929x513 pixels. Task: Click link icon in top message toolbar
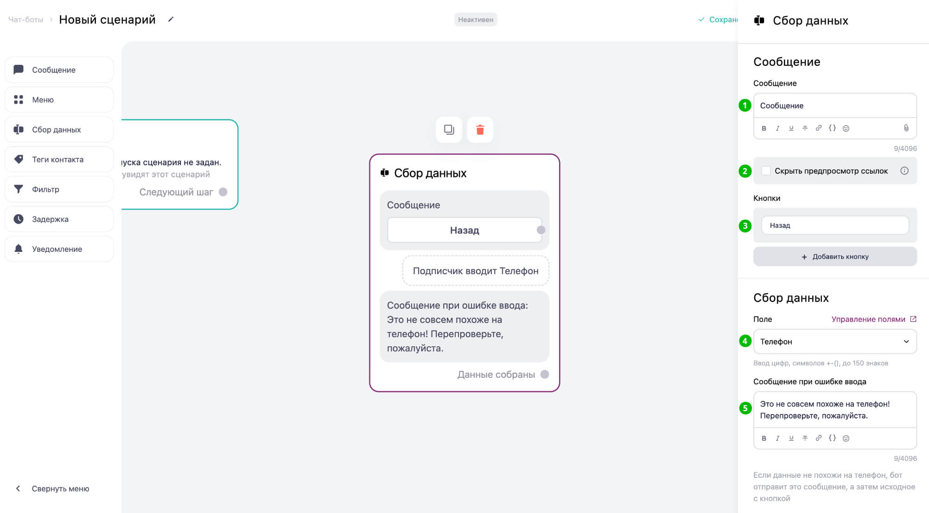tap(819, 128)
